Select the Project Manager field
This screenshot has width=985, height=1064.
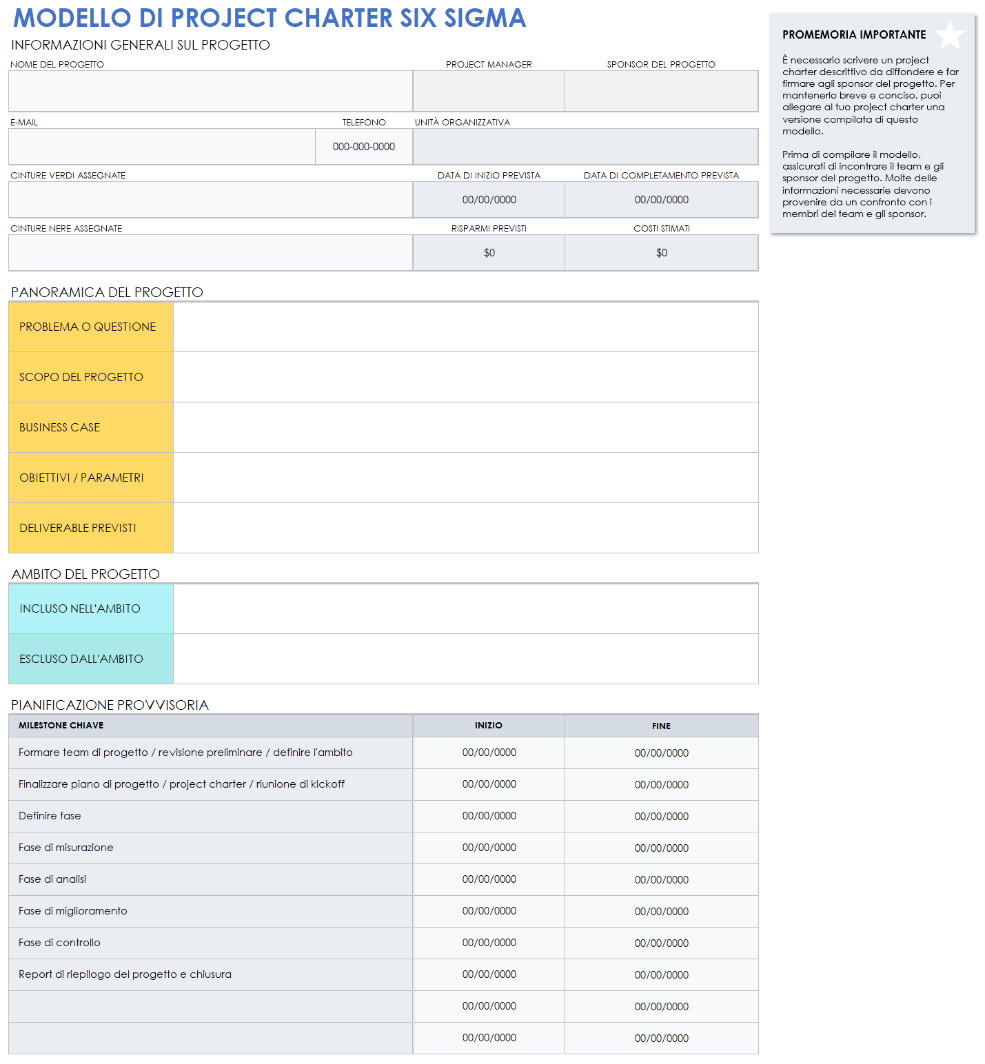489,91
